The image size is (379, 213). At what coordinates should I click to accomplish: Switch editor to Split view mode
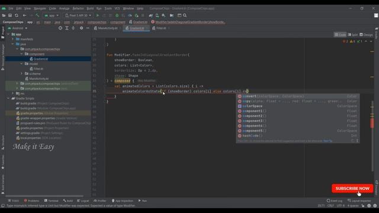(353, 35)
